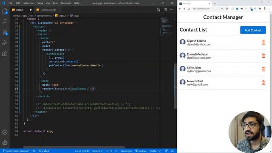Open the Manage gear in VS Code
This screenshot has height=153, width=272.
(x=5, y=143)
